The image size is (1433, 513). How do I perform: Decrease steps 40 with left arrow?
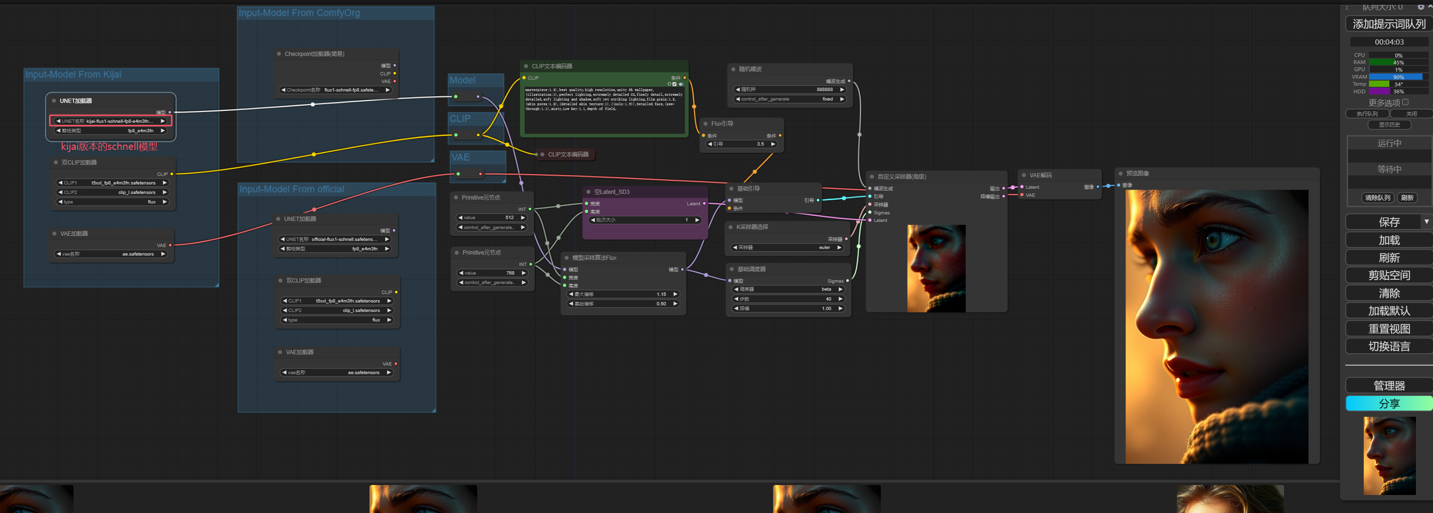(x=737, y=299)
